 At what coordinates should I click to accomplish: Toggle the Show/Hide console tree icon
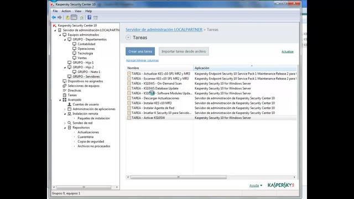[74, 17]
